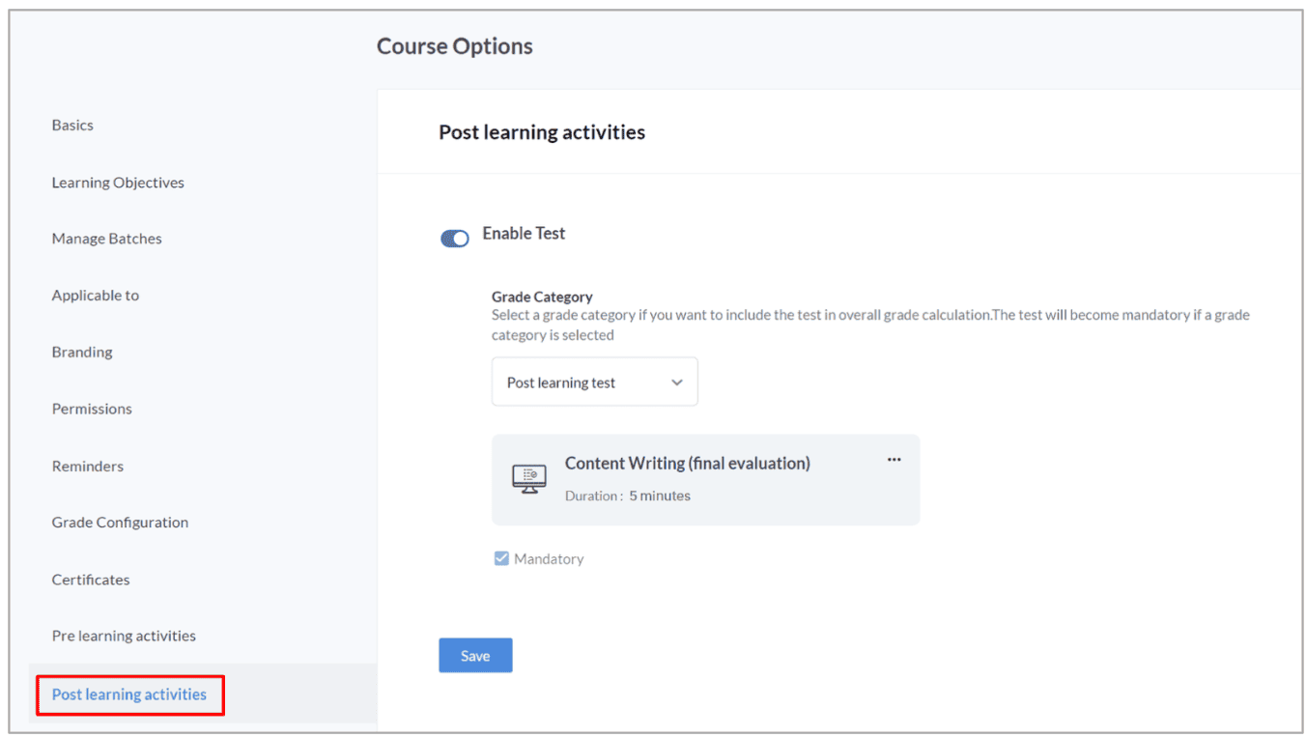The image size is (1306, 737).
Task: Open the three-dot menu on test card
Action: (894, 460)
